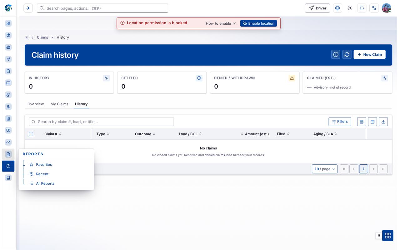
Task: Switch to the My Claims tab
Action: (x=59, y=104)
